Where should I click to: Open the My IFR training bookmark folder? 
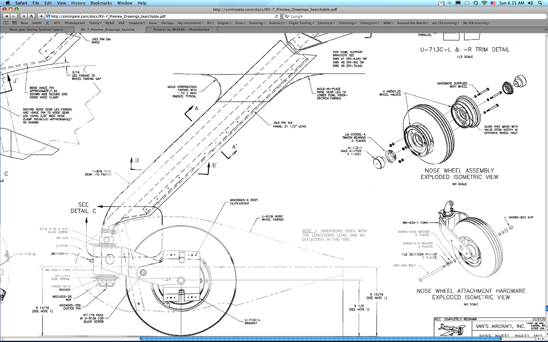pyautogui.click(x=476, y=23)
